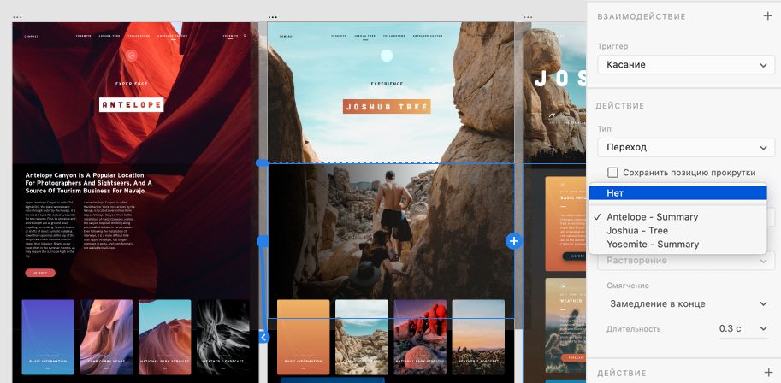Open the greyed Растворение animation dropdown
Viewport: 781px width, 383px height.
(686, 261)
